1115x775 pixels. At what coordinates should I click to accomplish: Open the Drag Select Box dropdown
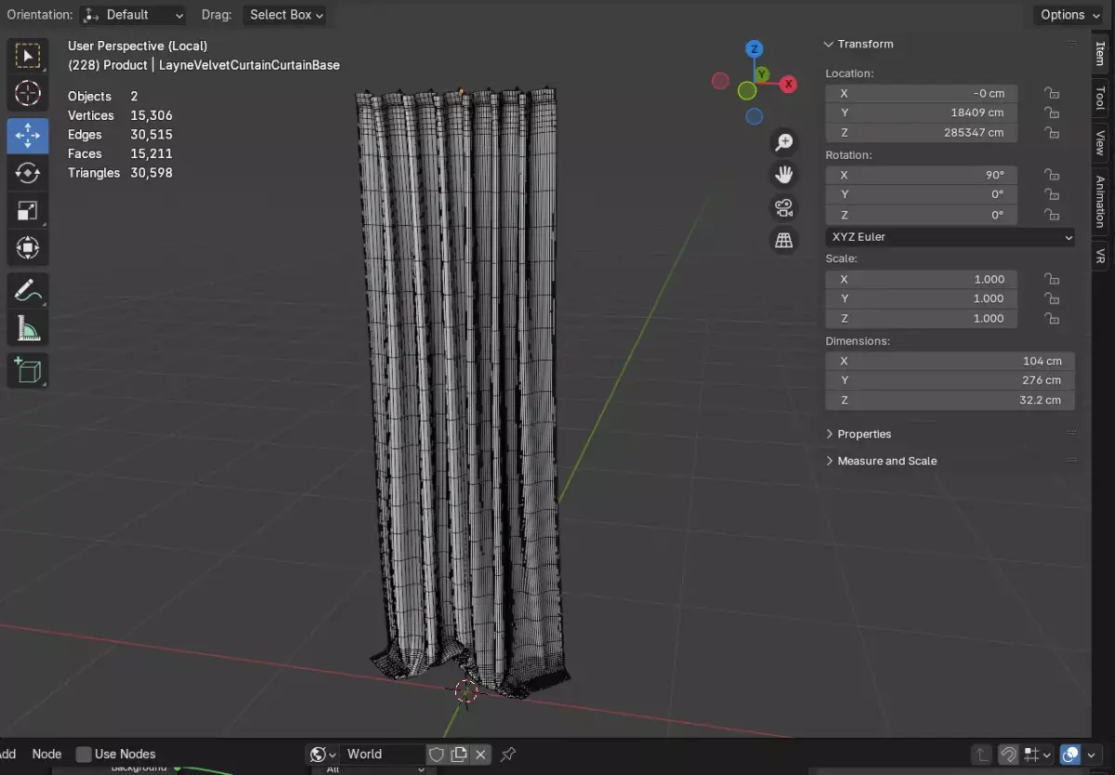[286, 15]
